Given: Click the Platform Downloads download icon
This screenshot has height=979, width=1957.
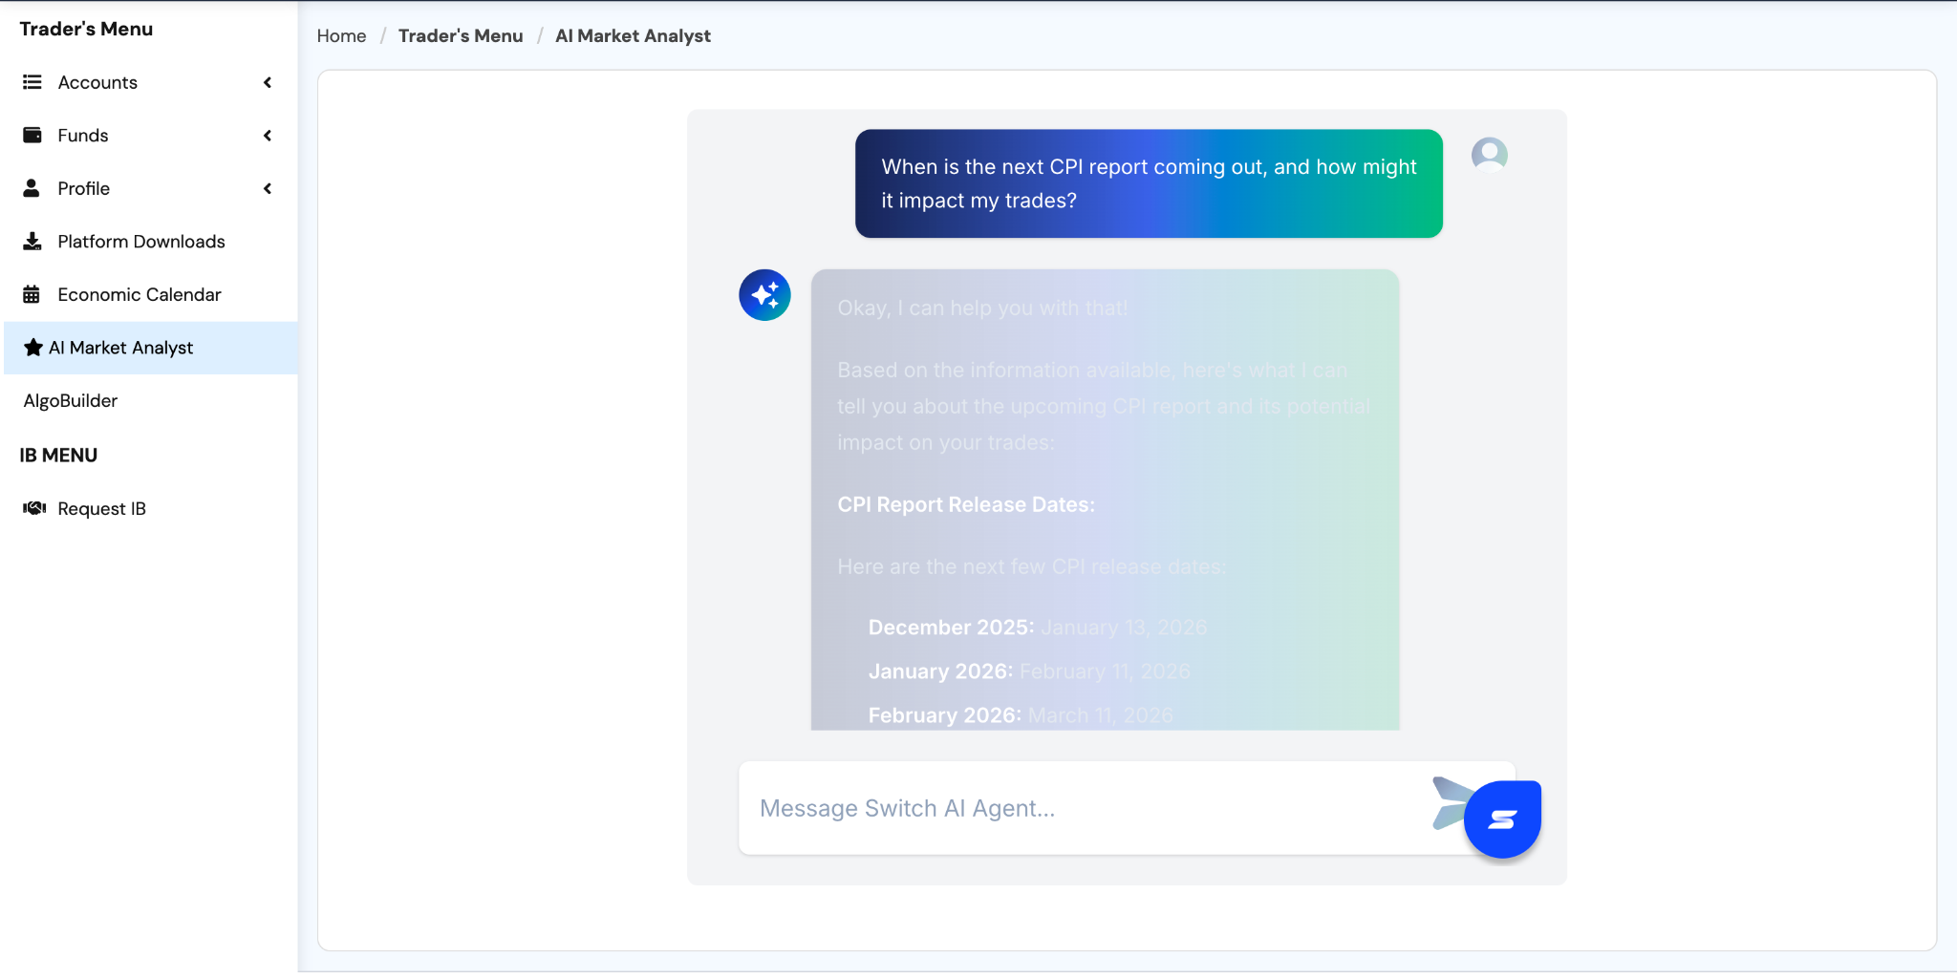Looking at the screenshot, I should (32, 241).
